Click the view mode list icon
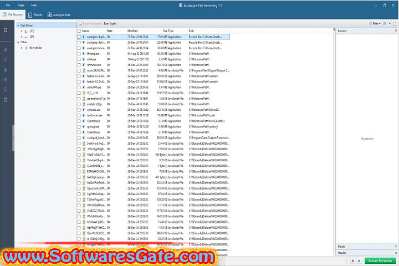Screen dimensions: 399x266 [x=385, y=24]
